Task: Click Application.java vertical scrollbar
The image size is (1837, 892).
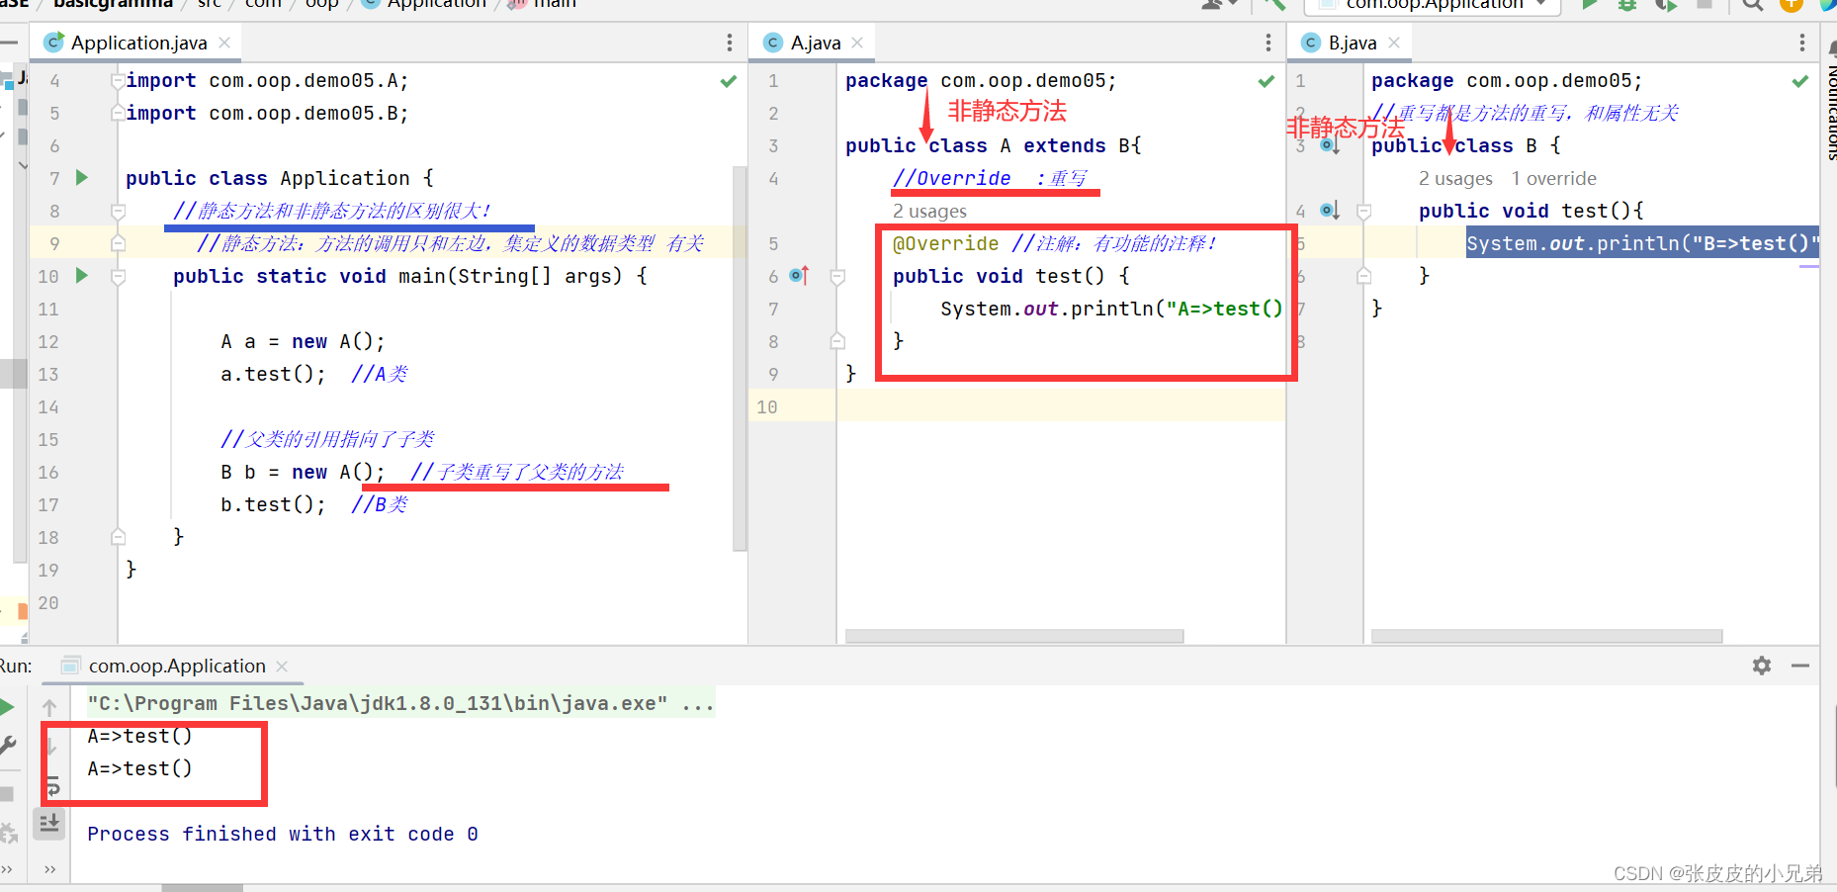Action: click(x=740, y=358)
